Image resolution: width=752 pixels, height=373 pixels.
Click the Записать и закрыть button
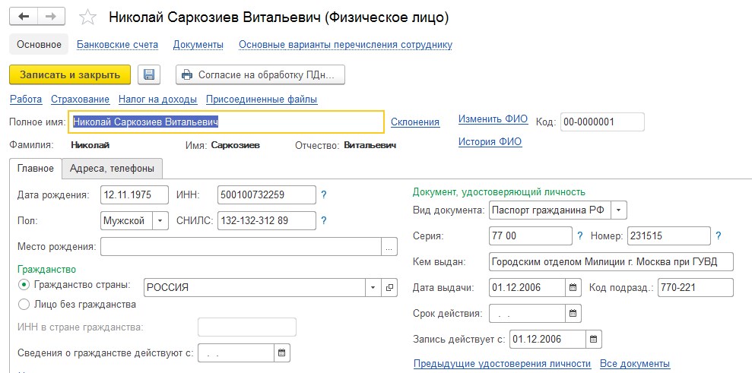(70, 74)
